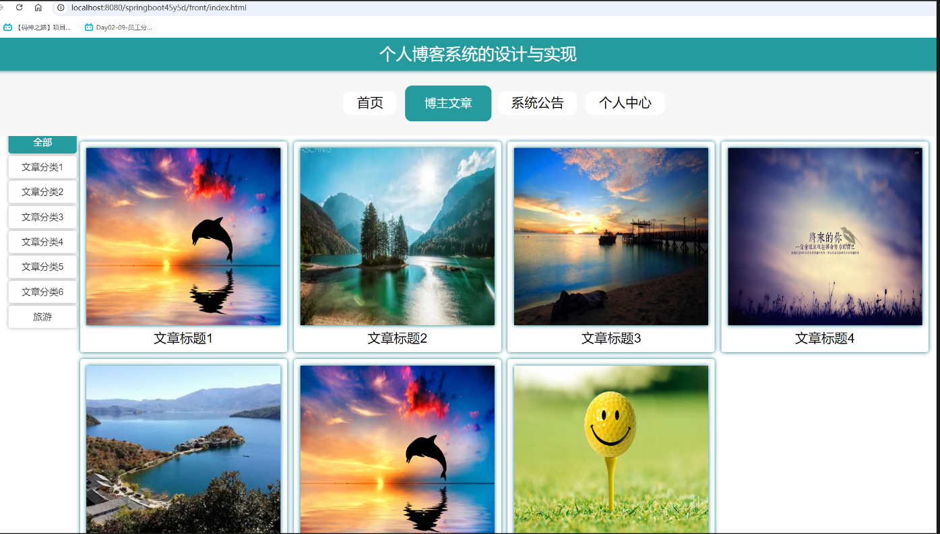Select the highlighted 博主文章 tab

(x=447, y=103)
